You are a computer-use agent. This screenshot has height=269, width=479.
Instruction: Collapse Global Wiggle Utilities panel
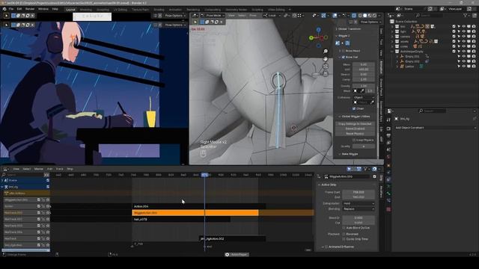point(356,117)
